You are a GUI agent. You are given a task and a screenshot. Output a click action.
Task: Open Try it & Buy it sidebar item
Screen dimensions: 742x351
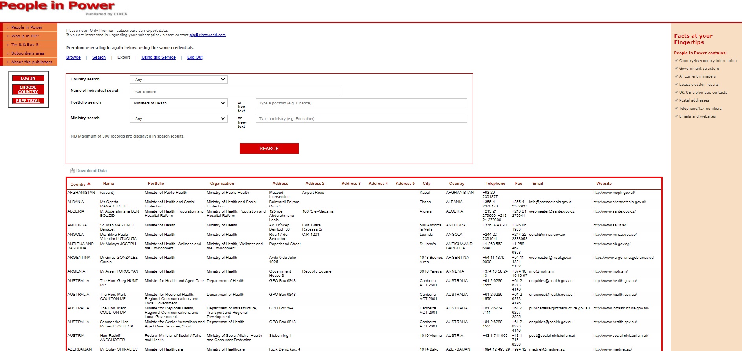tap(29, 45)
